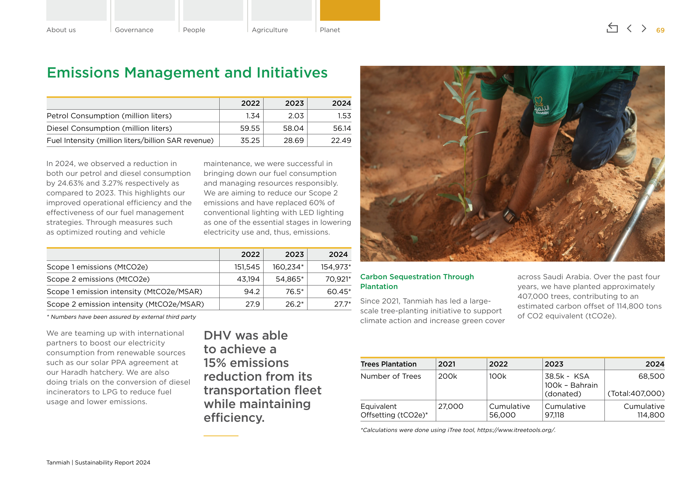This screenshot has height=486, width=688.
Task: Select the Scope 2 emissions (MtCO2e) row label
Action: coord(98,279)
